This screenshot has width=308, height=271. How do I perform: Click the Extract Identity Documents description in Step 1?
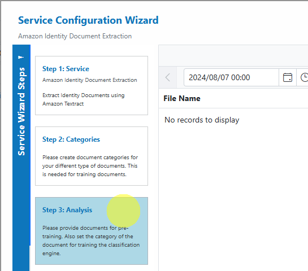[83, 99]
